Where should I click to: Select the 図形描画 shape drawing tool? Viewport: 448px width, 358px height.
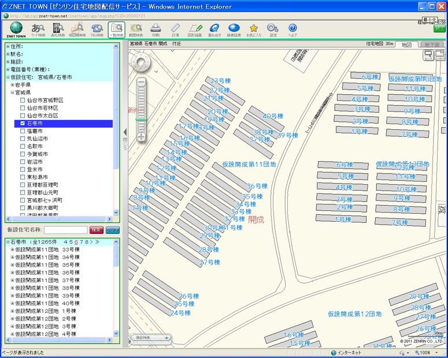click(x=195, y=30)
